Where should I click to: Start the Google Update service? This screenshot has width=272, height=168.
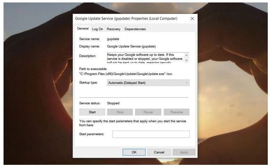92,112
